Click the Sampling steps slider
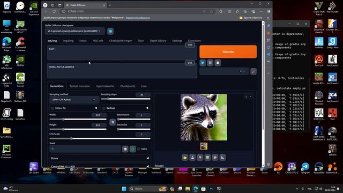Screen dimensions: 343x193 125,99
